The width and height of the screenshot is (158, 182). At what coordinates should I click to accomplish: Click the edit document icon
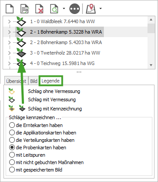click(x=24, y=9)
